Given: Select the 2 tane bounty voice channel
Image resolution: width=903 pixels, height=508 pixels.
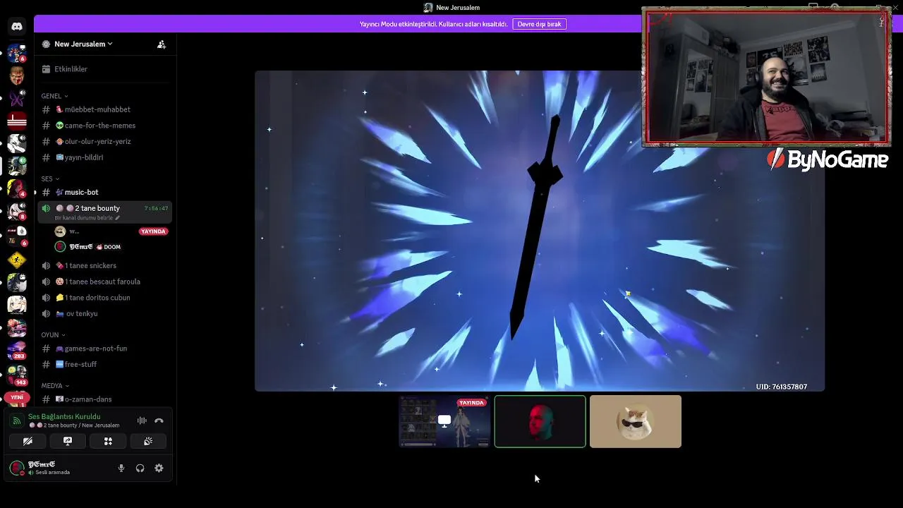Looking at the screenshot, I should point(104,212).
